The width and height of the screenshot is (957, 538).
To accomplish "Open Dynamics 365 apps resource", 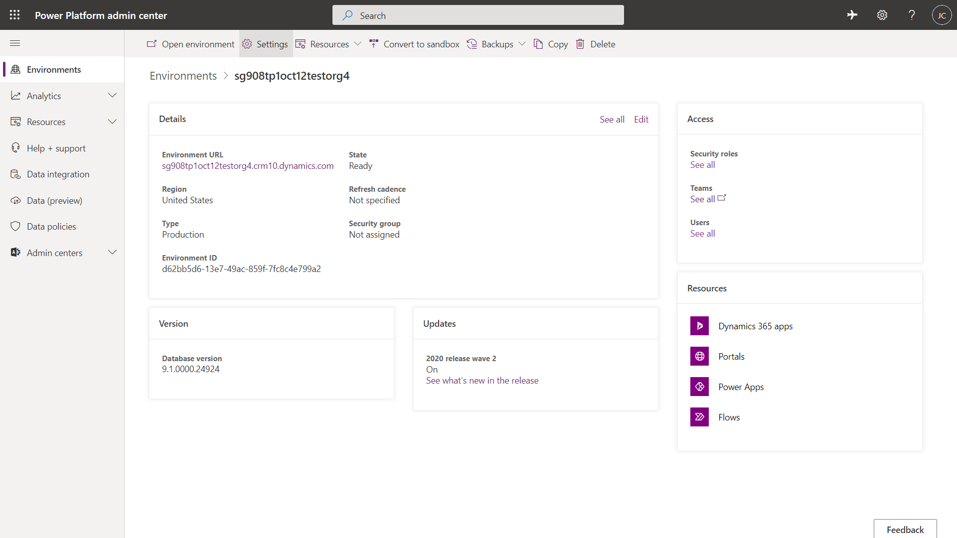I will (755, 326).
